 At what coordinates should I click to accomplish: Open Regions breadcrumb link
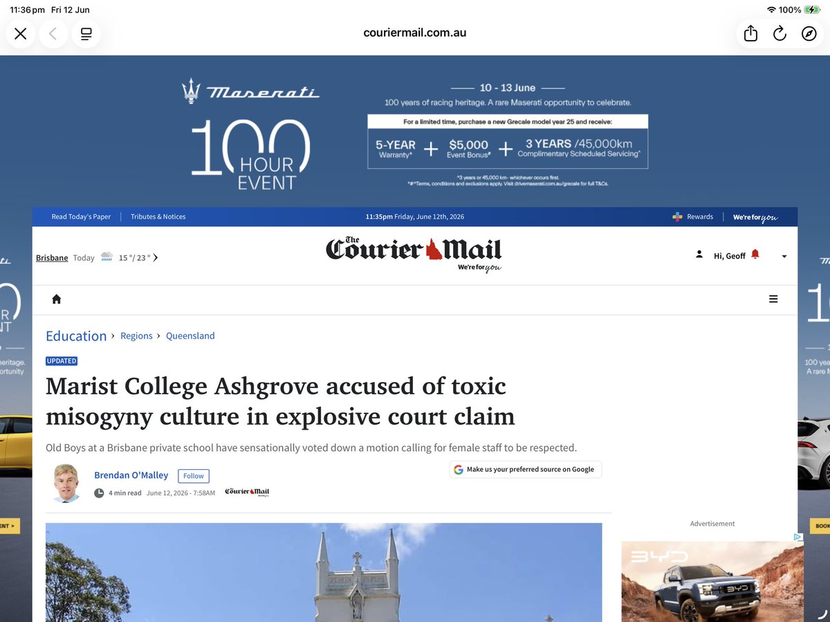pos(136,336)
